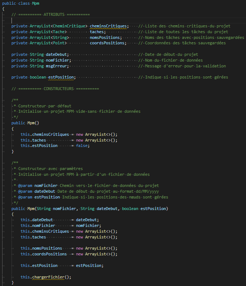Click the 'Constructeur par défaut' Javadoc line
The width and height of the screenshot is (246, 286).
[x=45, y=106]
